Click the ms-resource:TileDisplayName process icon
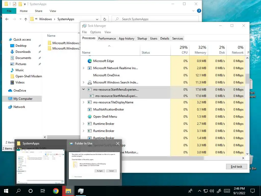The width and height of the screenshot is (261, 196). [90, 102]
